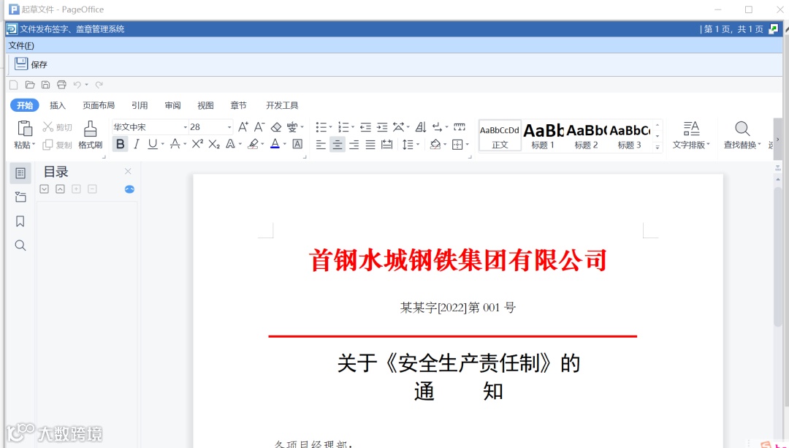The width and height of the screenshot is (789, 448).
Task: Click the distributed alignment icon
Action: (x=387, y=145)
